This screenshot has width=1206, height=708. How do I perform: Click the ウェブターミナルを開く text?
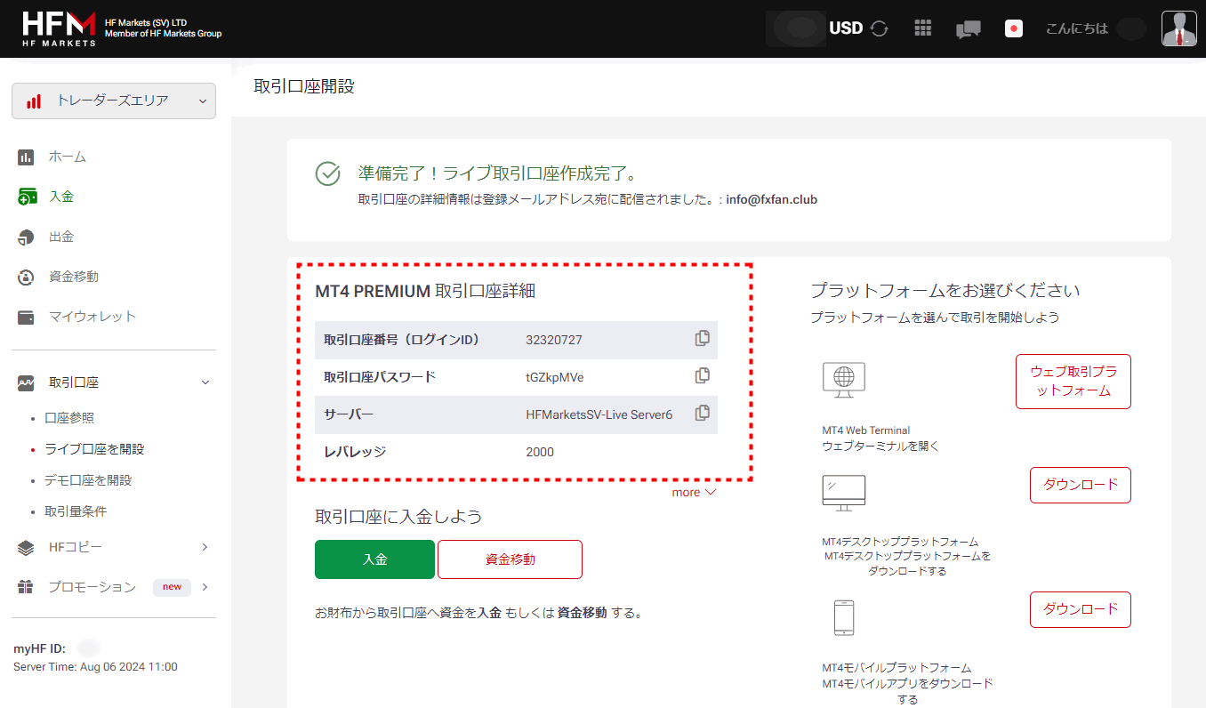[x=880, y=446]
